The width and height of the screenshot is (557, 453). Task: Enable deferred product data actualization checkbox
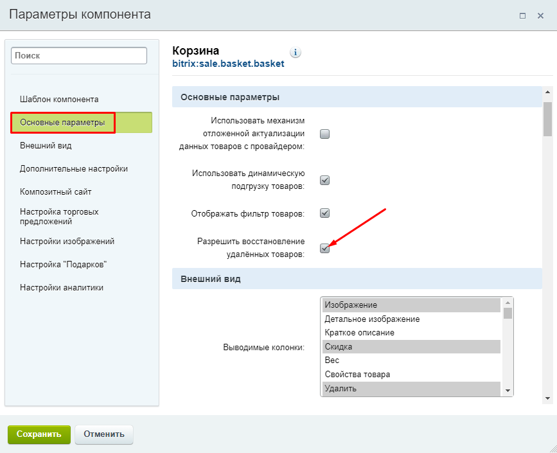click(x=324, y=134)
